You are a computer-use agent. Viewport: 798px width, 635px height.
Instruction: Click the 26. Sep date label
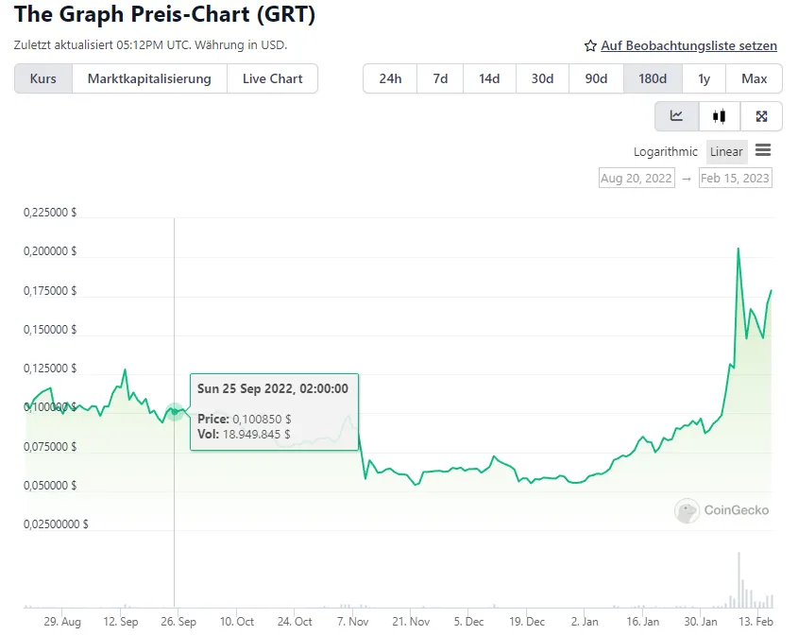(x=178, y=622)
